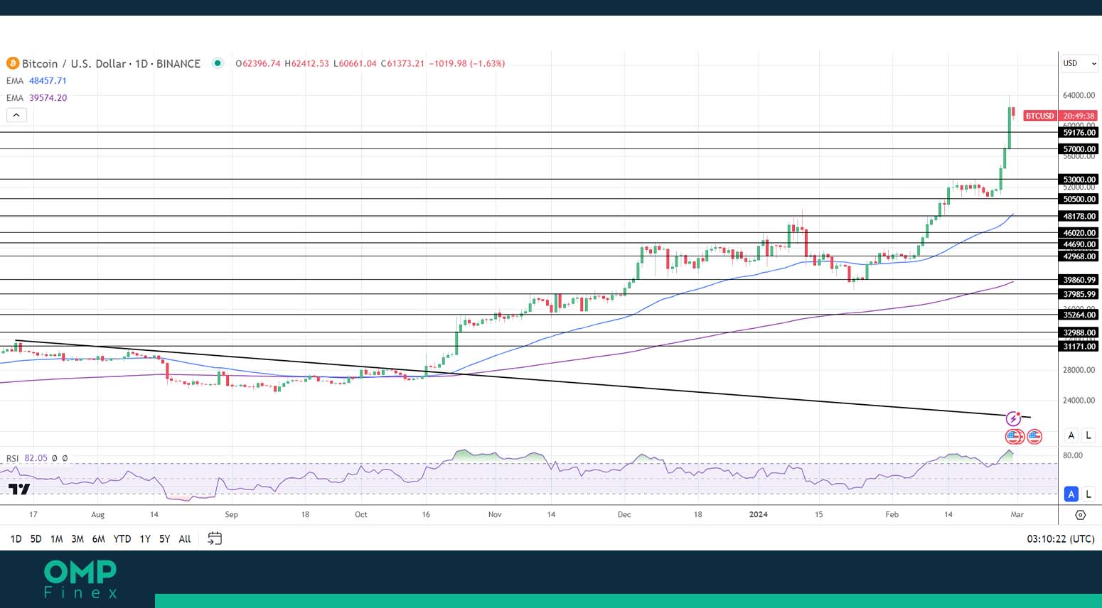Click the 59176.00 horizontal line price label
The height and width of the screenshot is (608, 1102).
coord(1079,133)
